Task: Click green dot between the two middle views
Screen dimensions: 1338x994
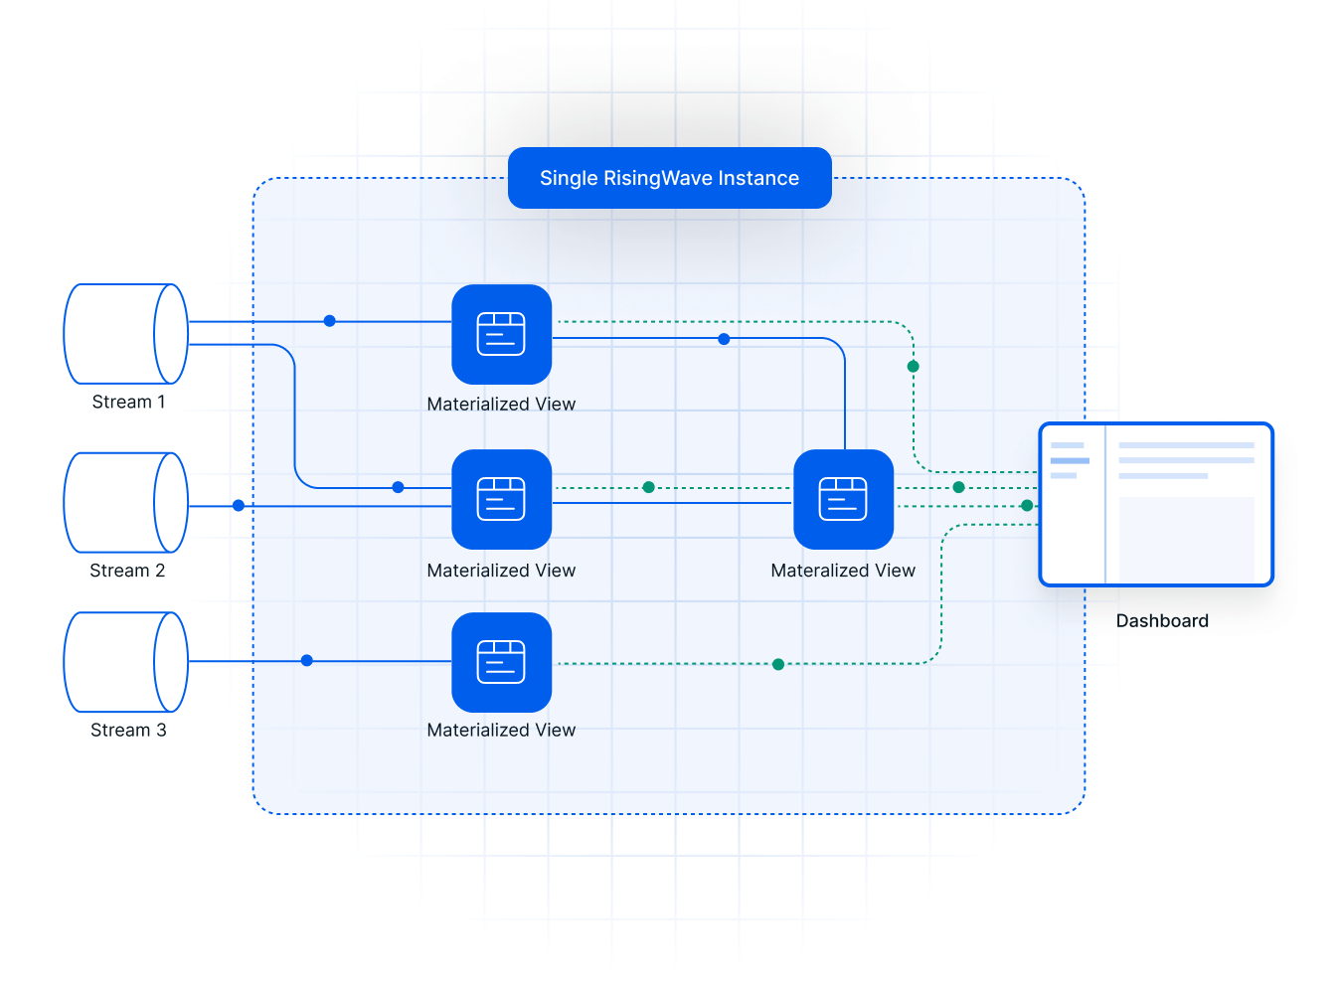Action: click(649, 487)
